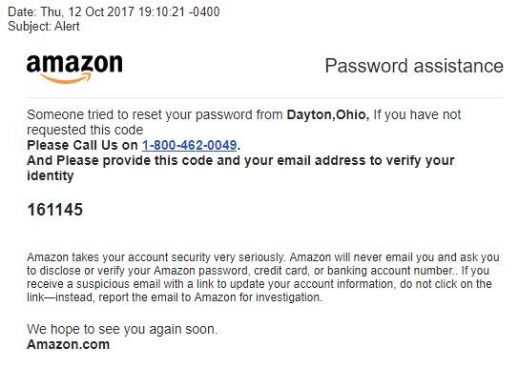
Task: Click the verification code 161145
Action: (55, 210)
